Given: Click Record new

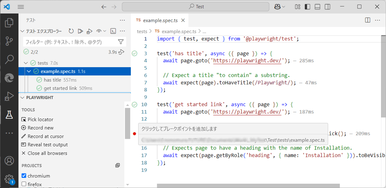Looking at the screenshot, I should click(x=37, y=128).
